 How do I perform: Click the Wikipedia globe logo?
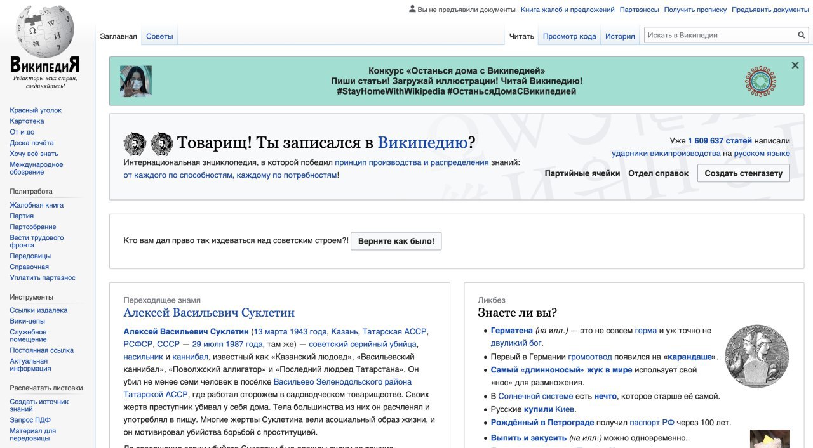[44, 30]
